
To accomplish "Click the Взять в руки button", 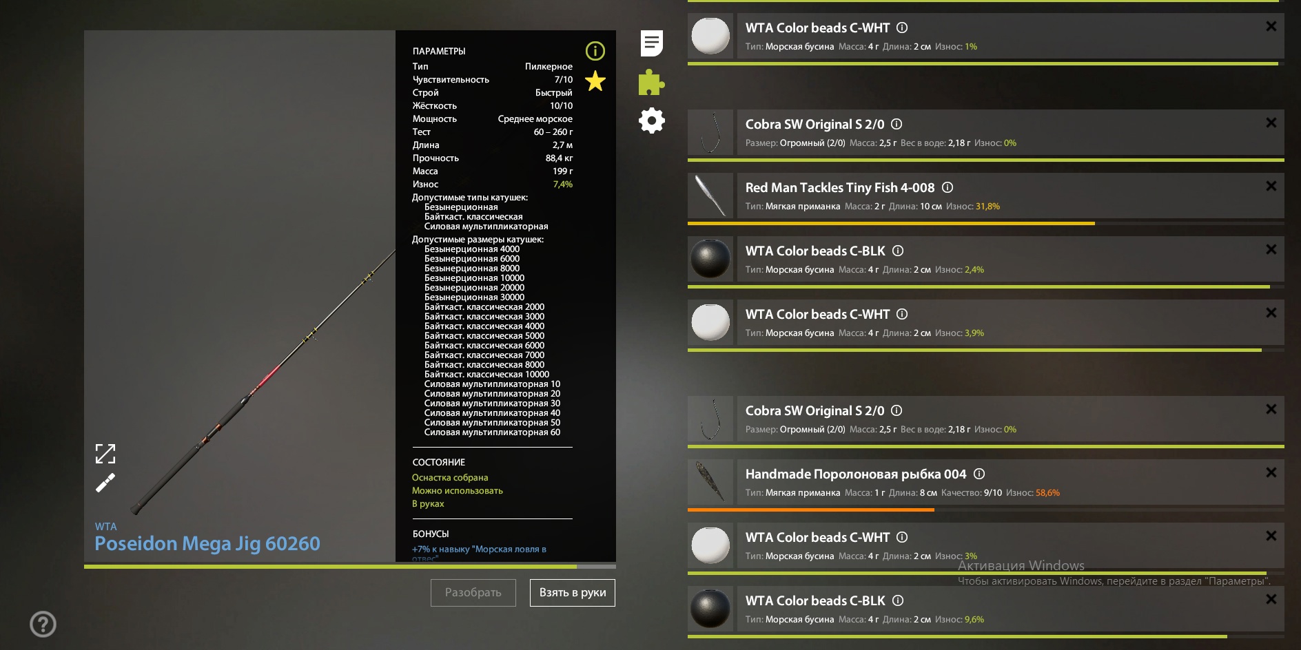I will (x=573, y=593).
